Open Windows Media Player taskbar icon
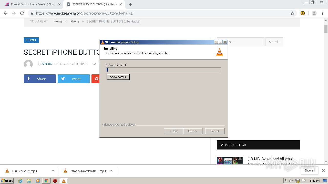Image resolution: width=328 pixels, height=184 pixels. click(38, 181)
